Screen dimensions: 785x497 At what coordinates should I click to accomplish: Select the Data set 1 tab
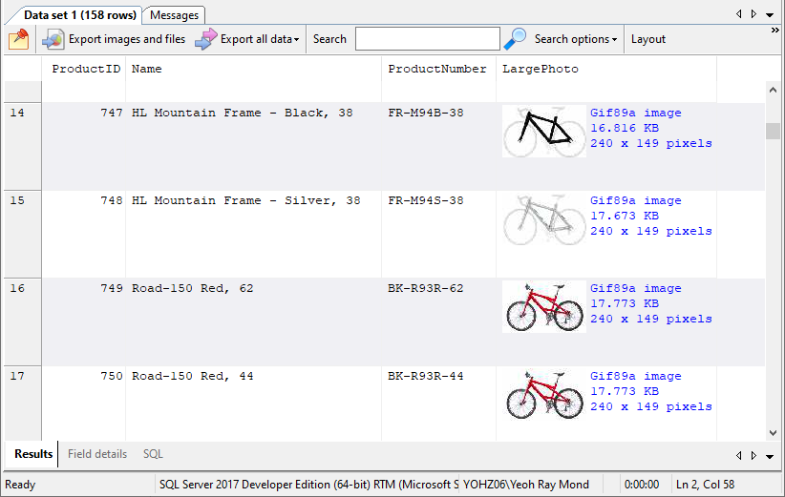[73, 15]
